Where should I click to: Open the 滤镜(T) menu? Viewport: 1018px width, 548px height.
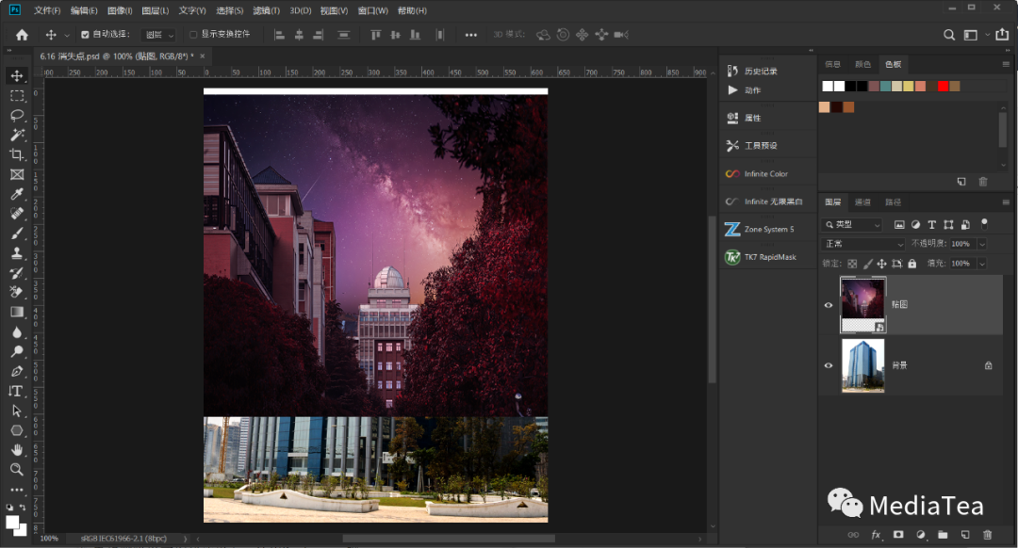(x=266, y=10)
